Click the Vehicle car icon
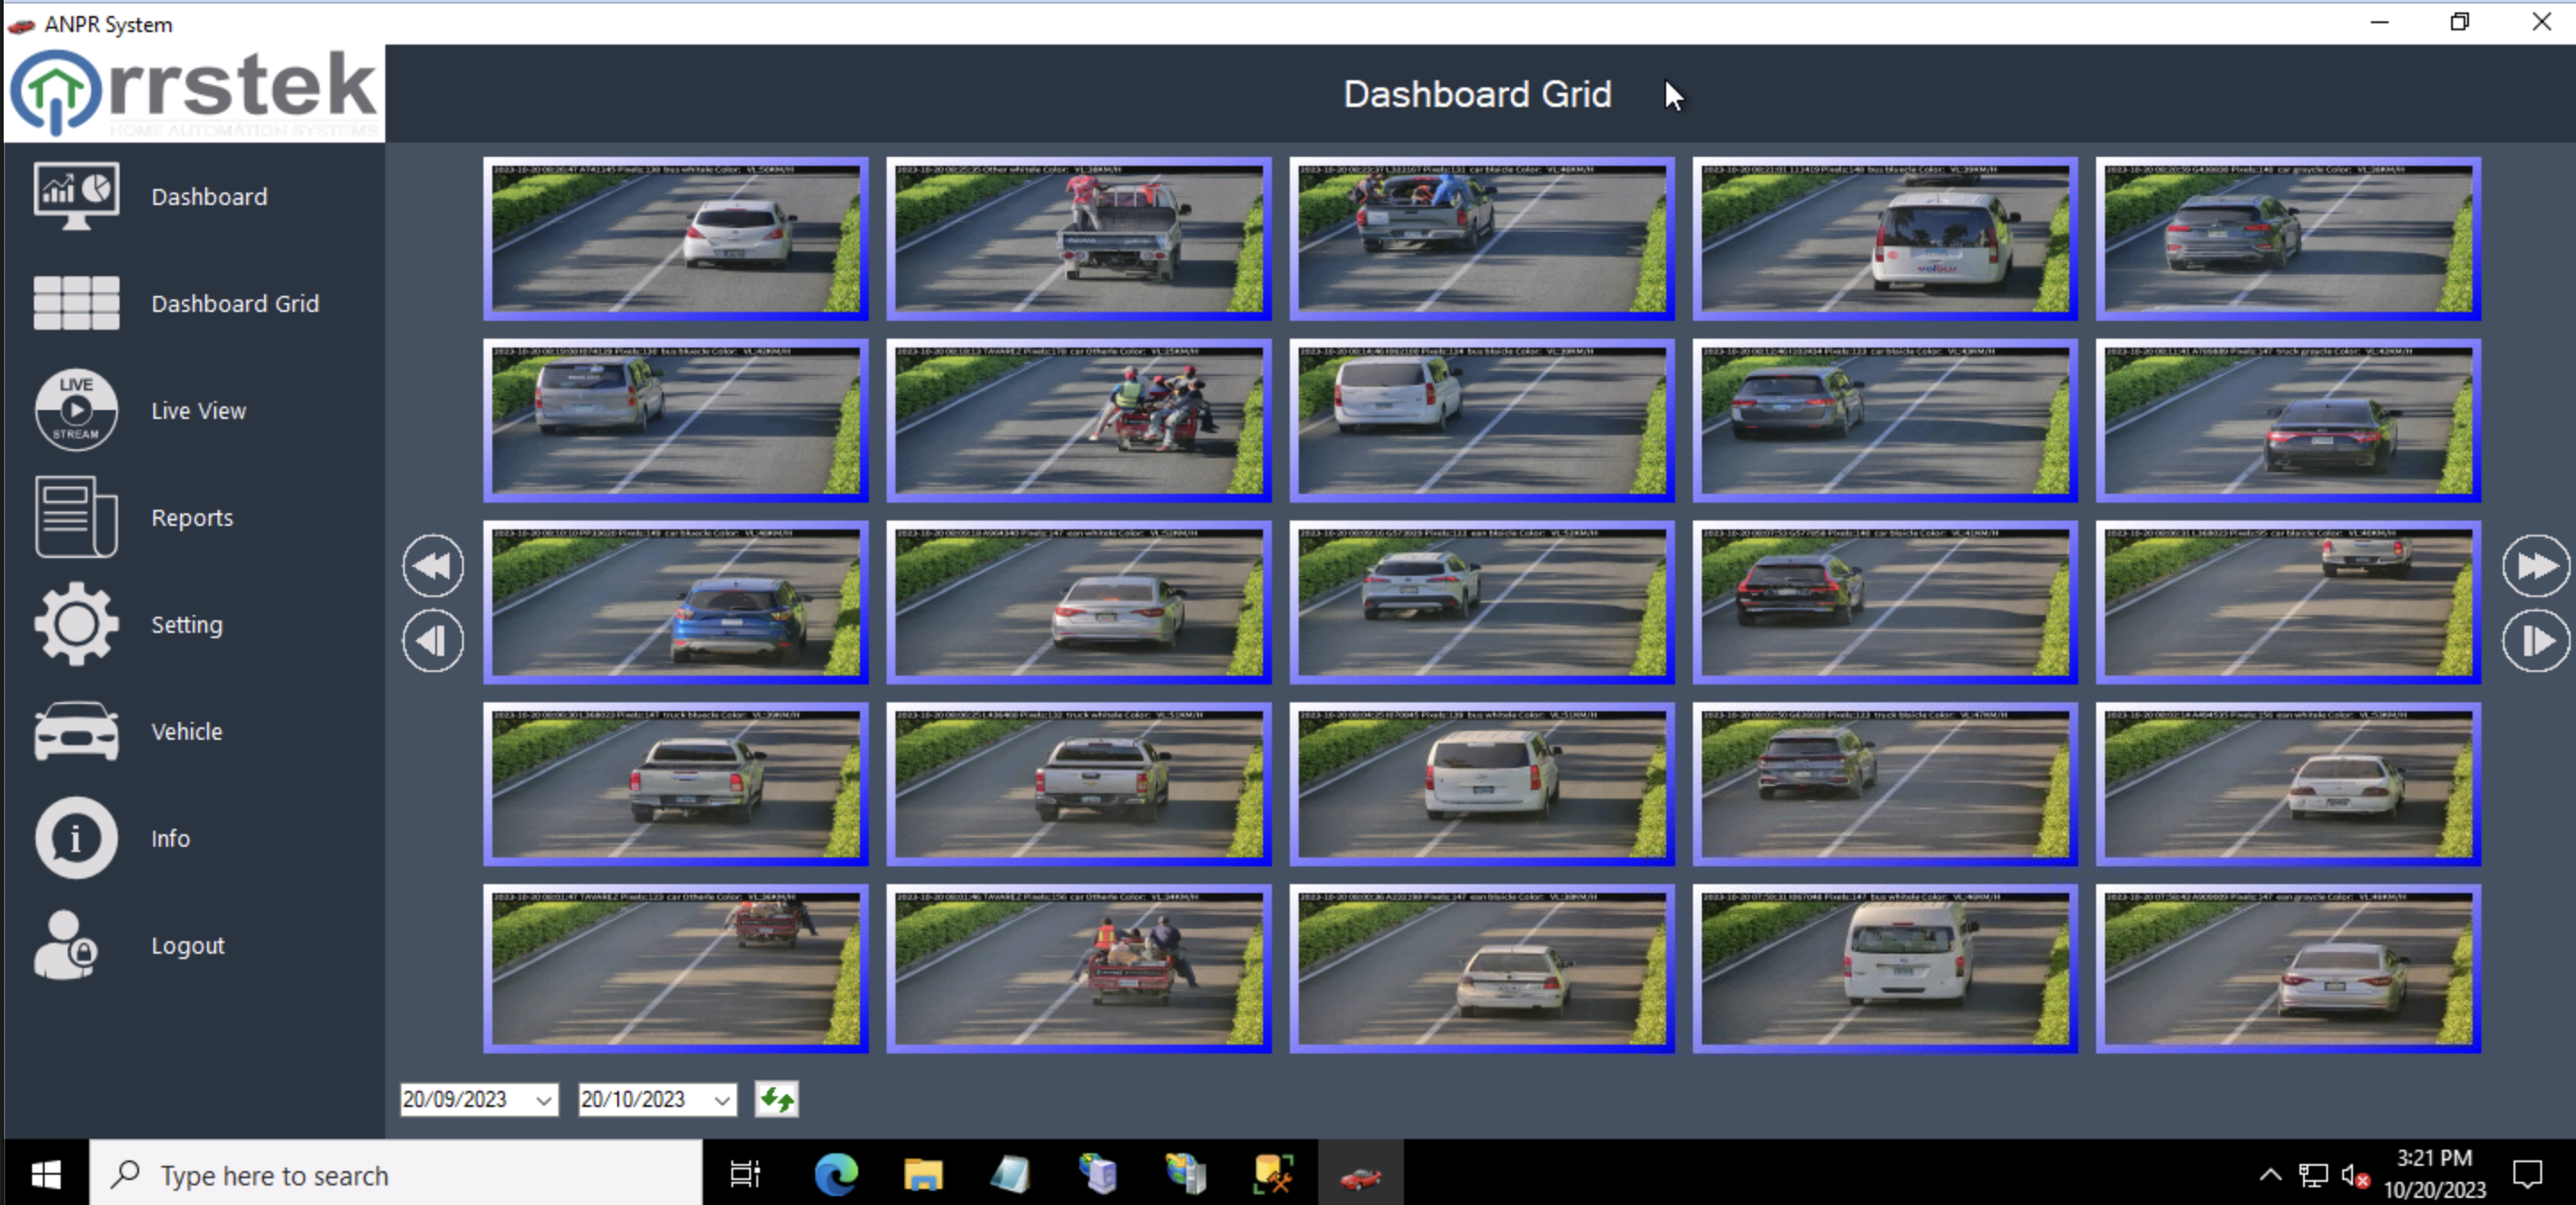This screenshot has height=1205, width=2576. (x=76, y=730)
